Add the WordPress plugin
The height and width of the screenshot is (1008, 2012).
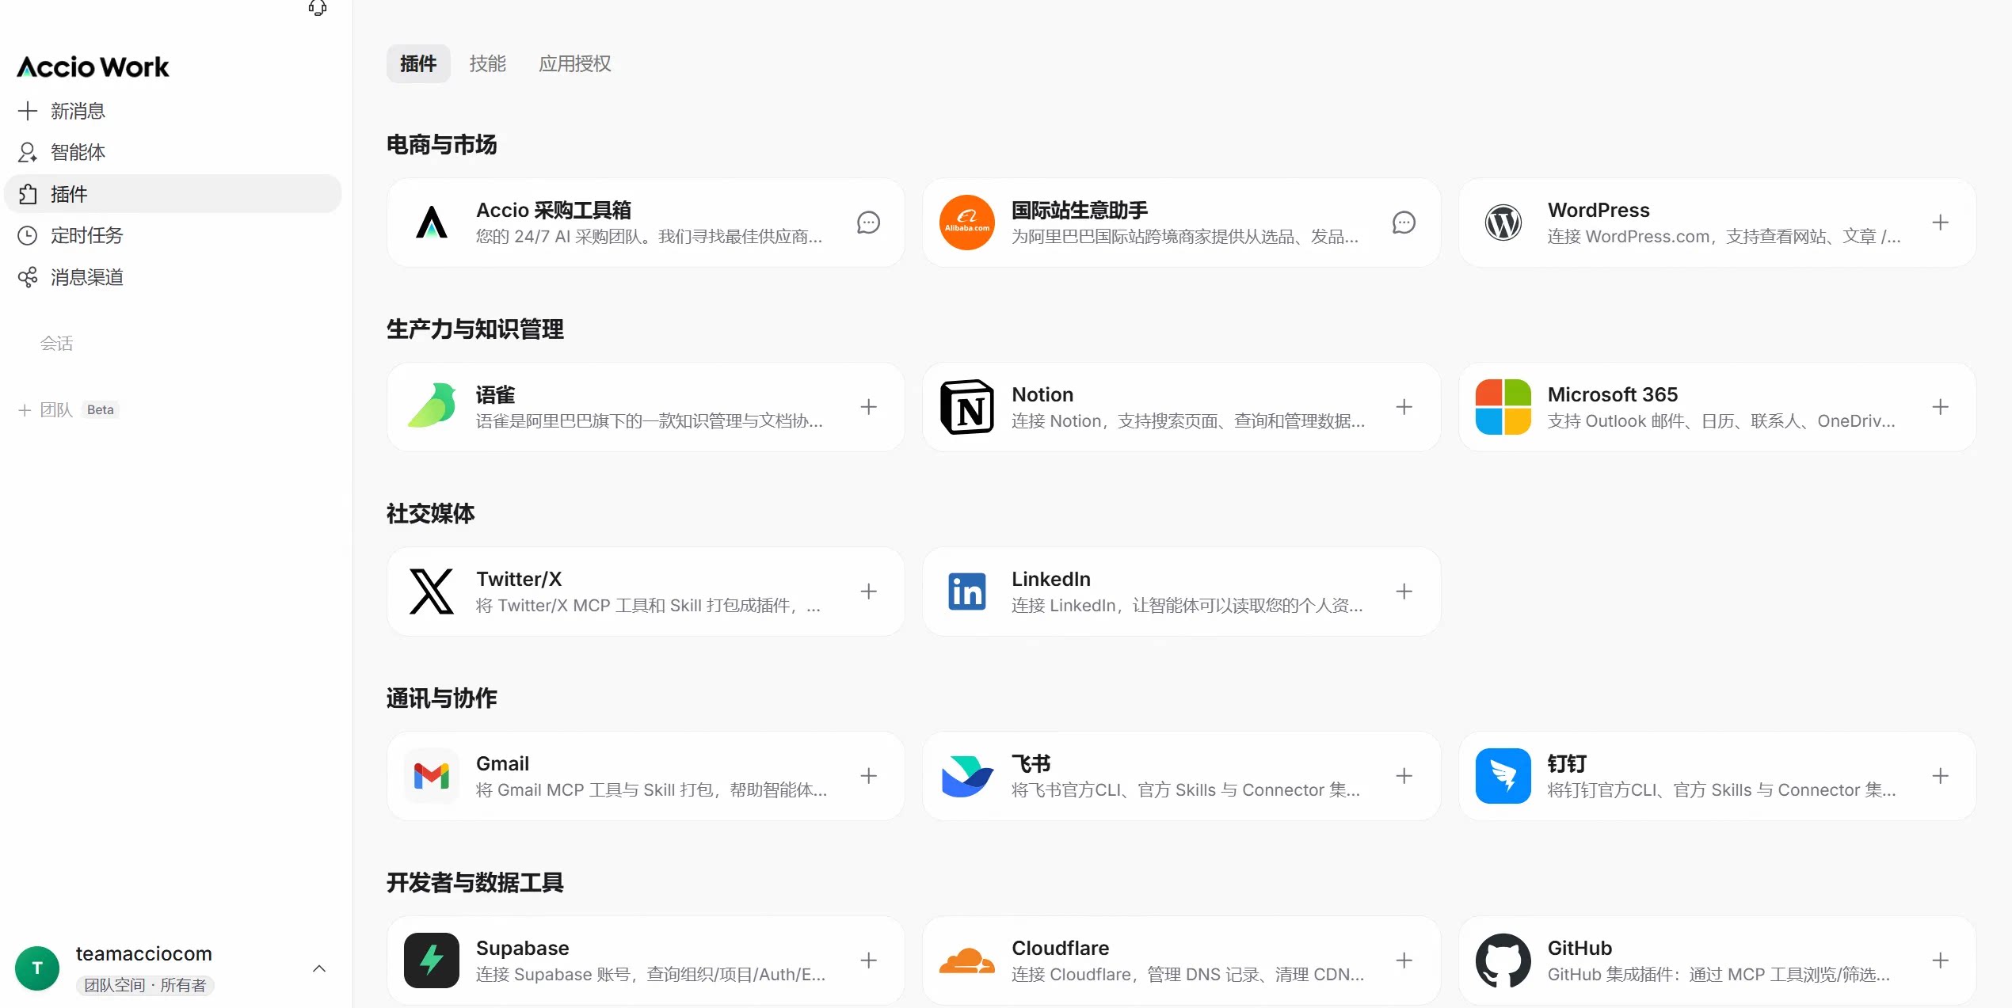1941,223
